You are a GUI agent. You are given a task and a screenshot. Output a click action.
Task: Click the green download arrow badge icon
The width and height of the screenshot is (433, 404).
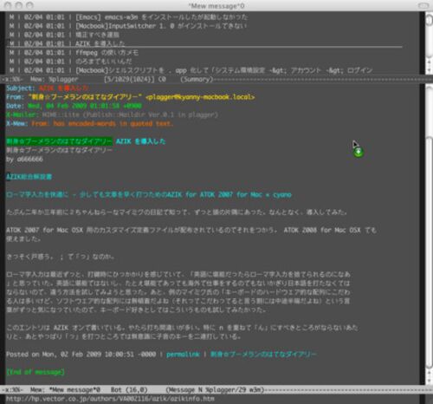pyautogui.click(x=359, y=152)
